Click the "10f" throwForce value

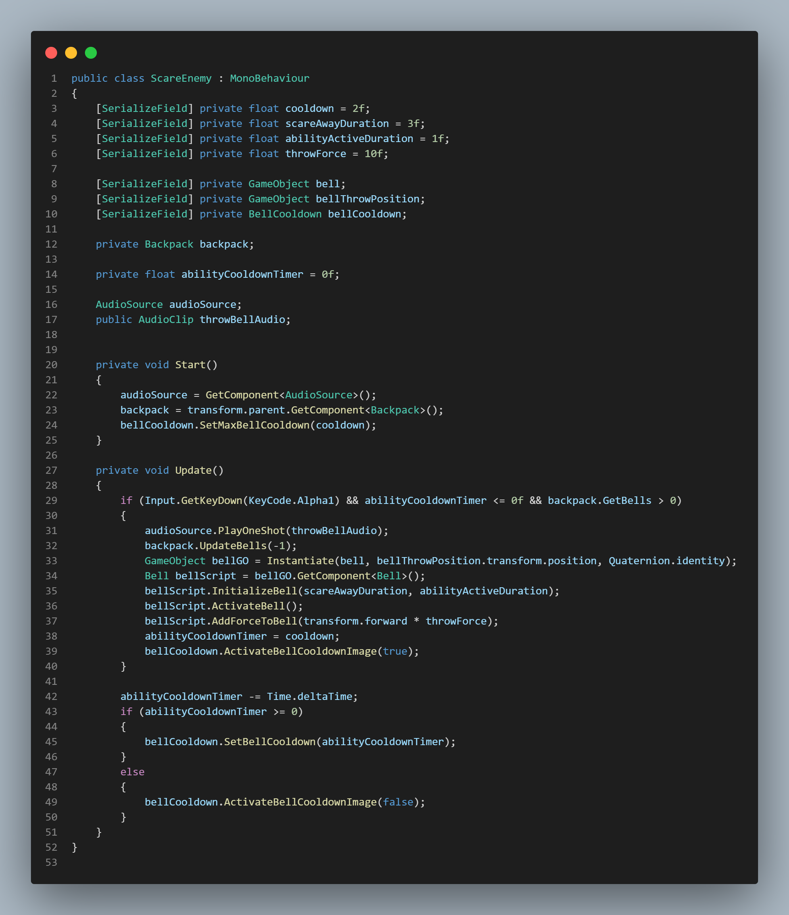pos(373,154)
